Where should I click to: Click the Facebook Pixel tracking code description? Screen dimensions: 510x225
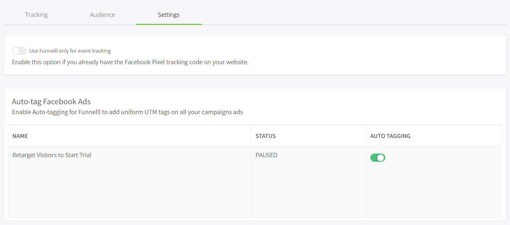[130, 62]
